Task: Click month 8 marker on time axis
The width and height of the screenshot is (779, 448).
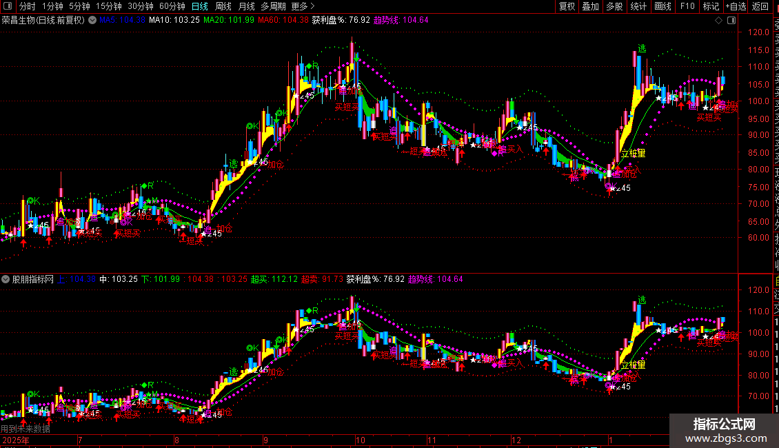Action: (176, 440)
